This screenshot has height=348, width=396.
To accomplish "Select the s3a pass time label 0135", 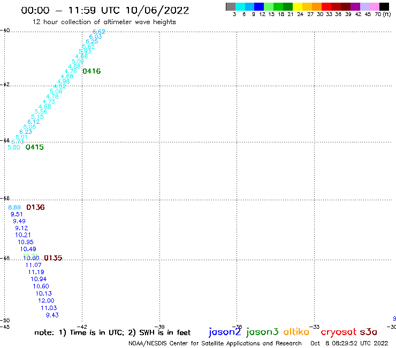I will (53, 258).
